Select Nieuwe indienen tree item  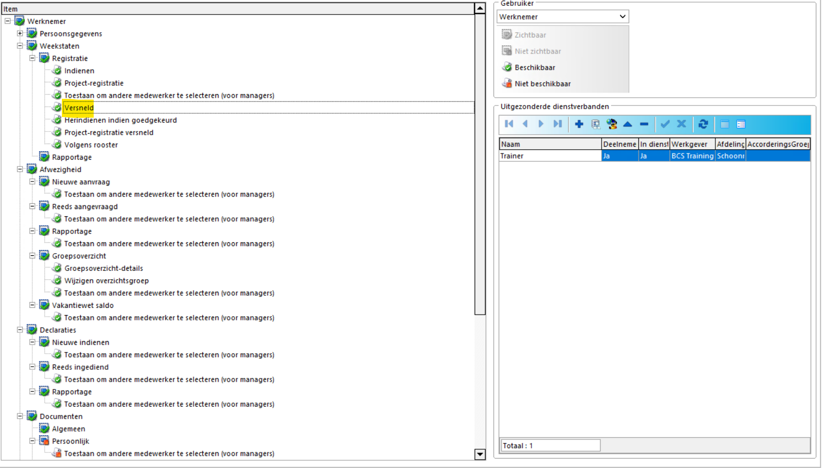click(81, 342)
